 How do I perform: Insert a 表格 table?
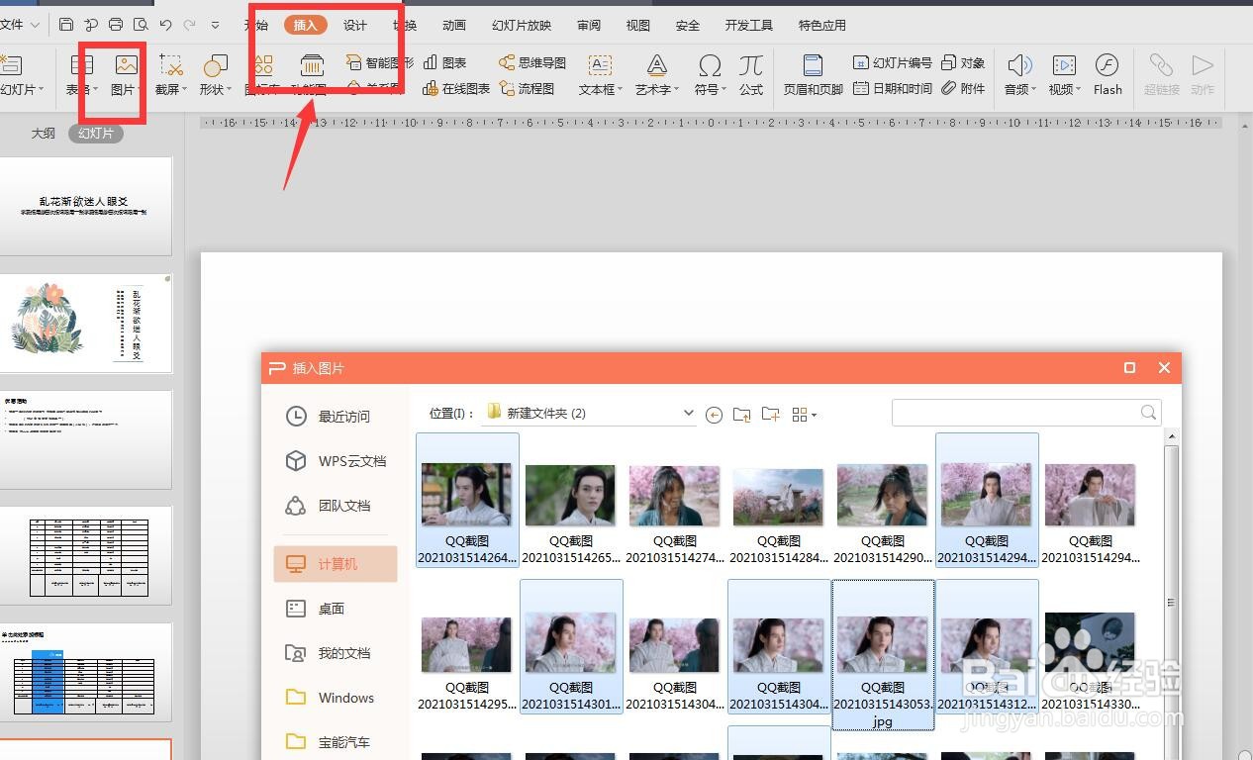81,75
